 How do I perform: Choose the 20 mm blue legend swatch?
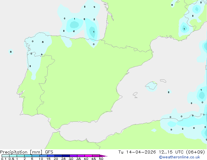tap(58, 156)
